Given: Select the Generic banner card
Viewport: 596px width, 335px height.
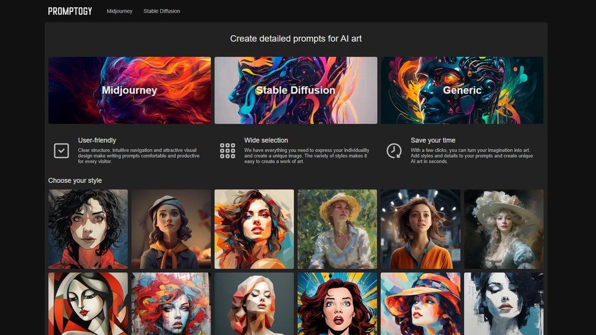Looking at the screenshot, I should pyautogui.click(x=462, y=90).
